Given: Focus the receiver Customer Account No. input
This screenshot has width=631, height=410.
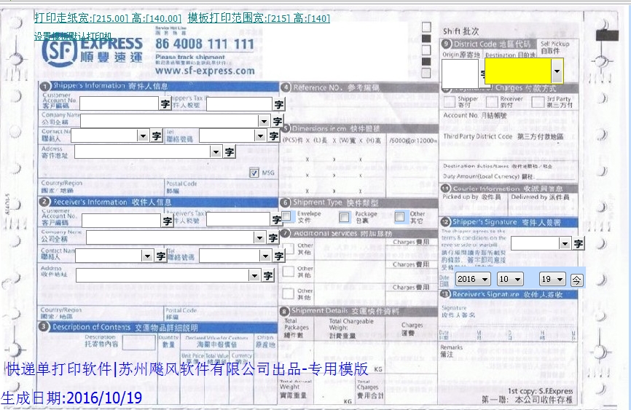Looking at the screenshot, I should (122, 221).
